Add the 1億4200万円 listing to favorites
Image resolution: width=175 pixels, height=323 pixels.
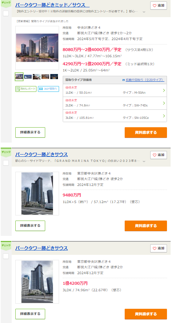(159, 248)
